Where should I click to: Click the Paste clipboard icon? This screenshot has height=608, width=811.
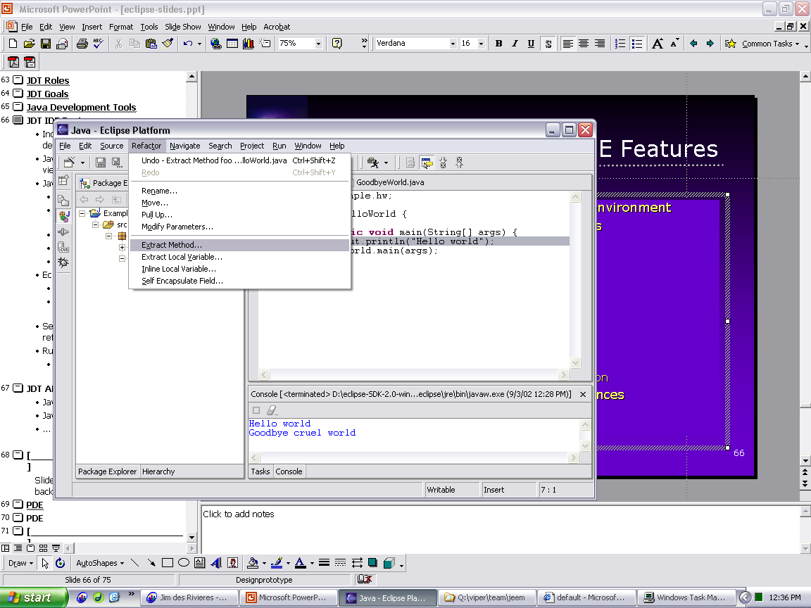(151, 44)
